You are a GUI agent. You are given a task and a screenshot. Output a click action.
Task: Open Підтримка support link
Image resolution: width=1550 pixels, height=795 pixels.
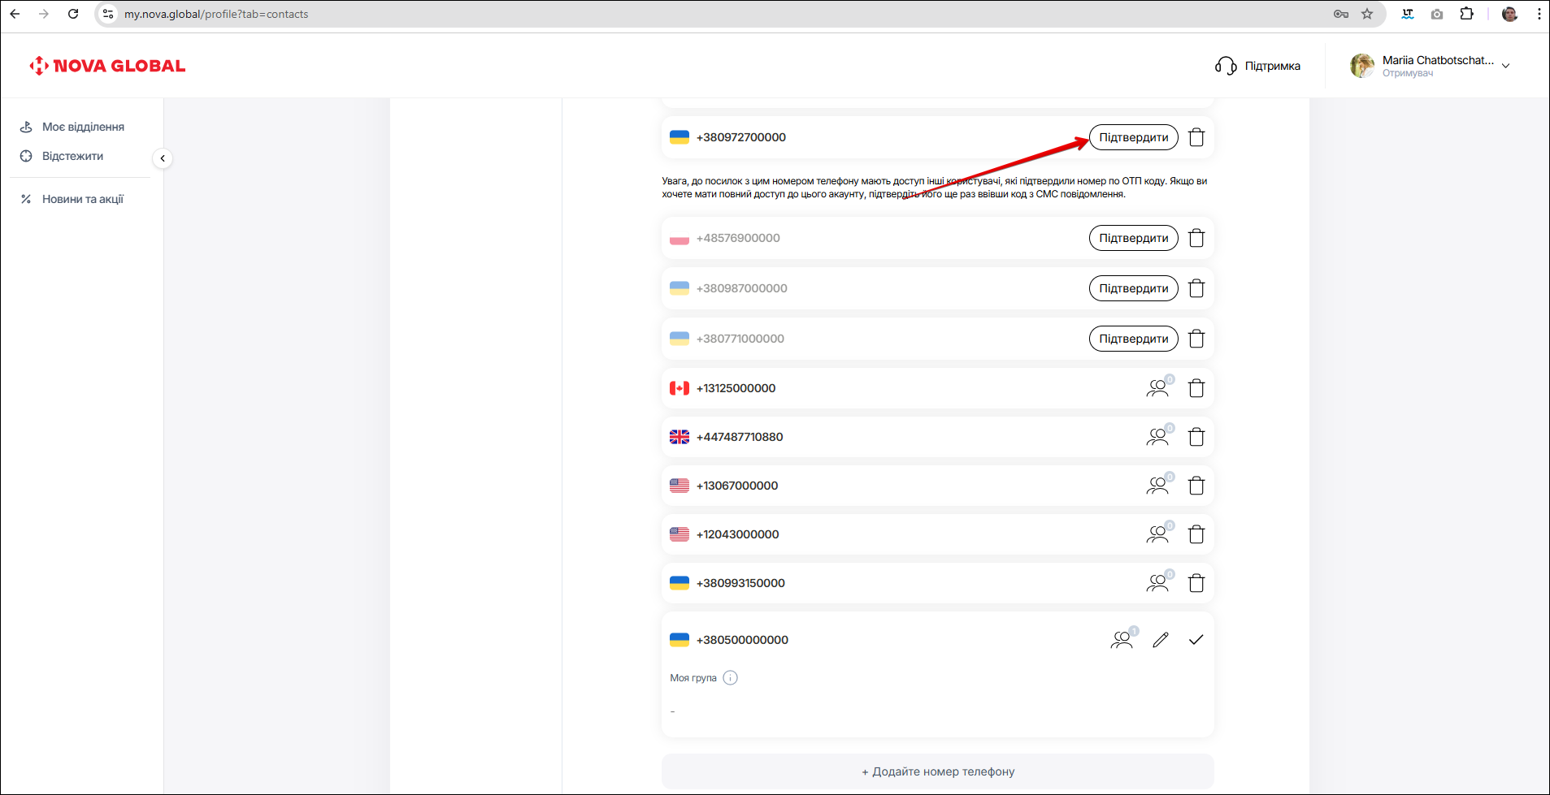1258,66
